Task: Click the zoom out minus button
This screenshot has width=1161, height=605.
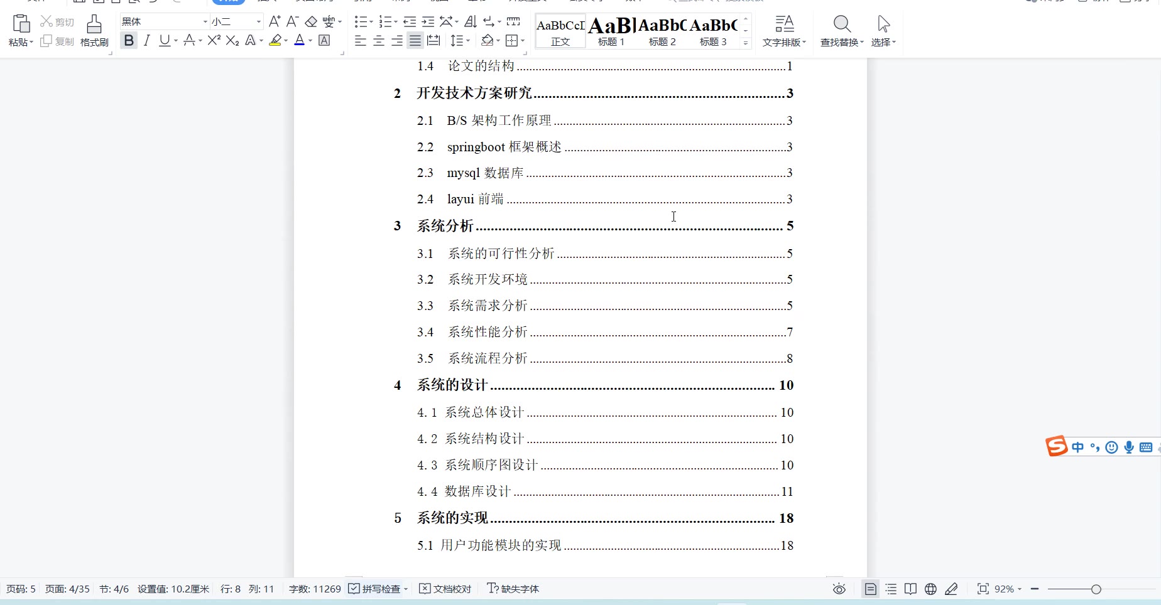Action: click(1035, 589)
